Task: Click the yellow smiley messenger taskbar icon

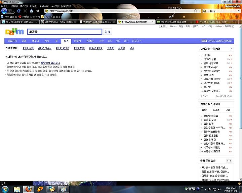Action: 52,189
